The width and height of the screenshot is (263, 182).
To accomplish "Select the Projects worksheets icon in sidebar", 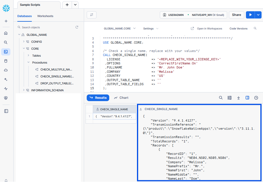I will (6, 52).
